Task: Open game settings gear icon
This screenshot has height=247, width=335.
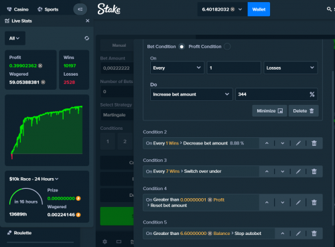Action: tap(105, 242)
